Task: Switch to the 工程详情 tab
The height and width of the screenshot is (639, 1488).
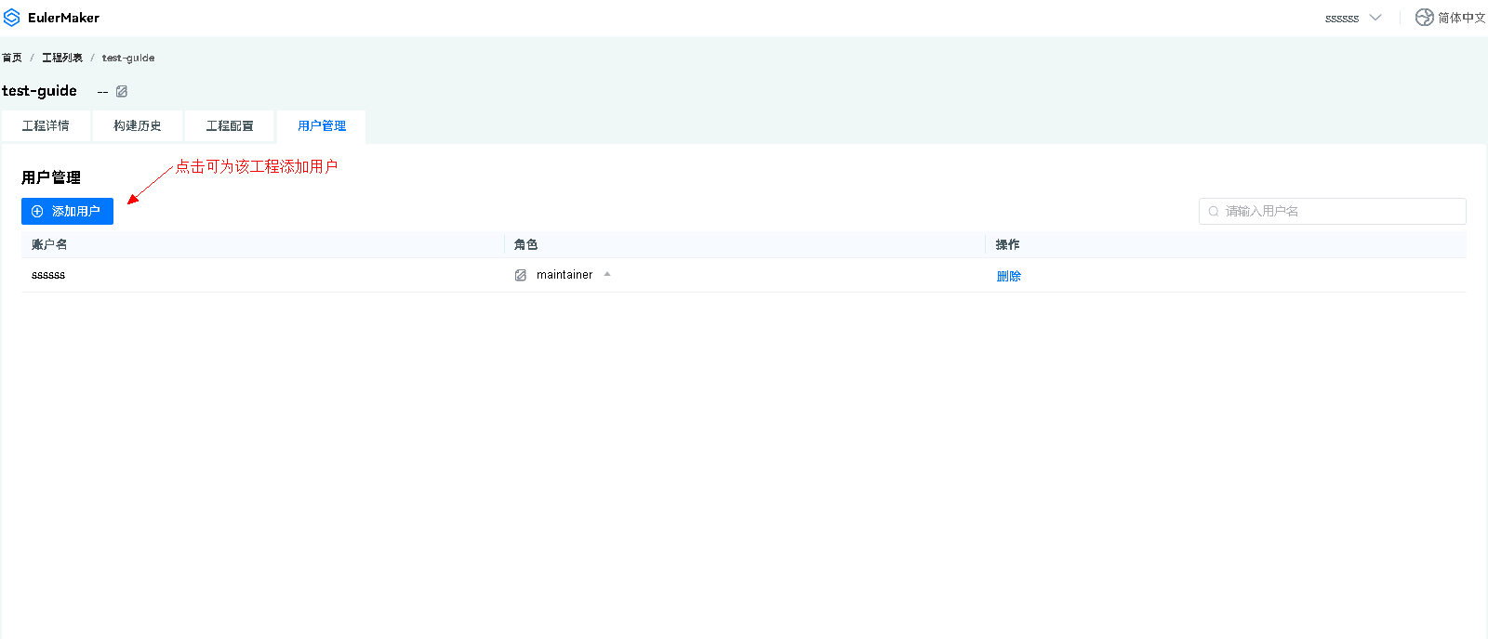Action: point(46,126)
